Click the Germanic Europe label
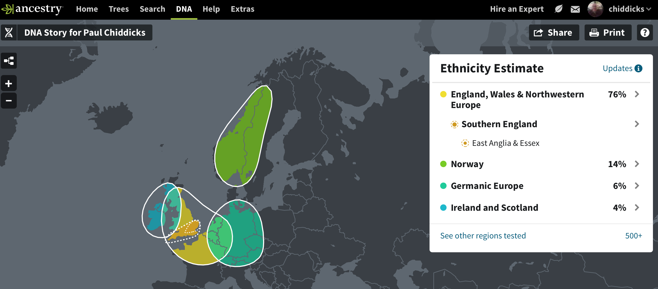The height and width of the screenshot is (289, 658). [487, 186]
